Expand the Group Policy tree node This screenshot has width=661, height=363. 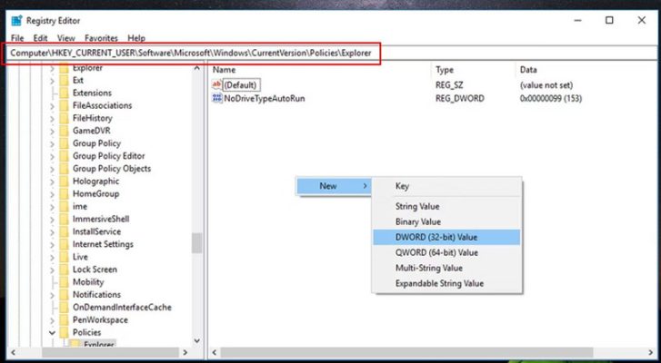point(52,144)
